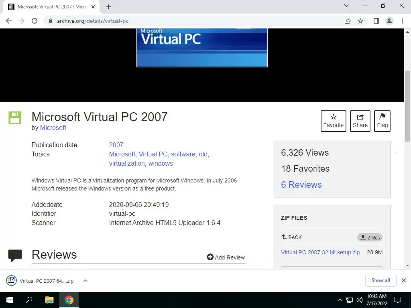Open the 2007 publication date link

(x=116, y=145)
